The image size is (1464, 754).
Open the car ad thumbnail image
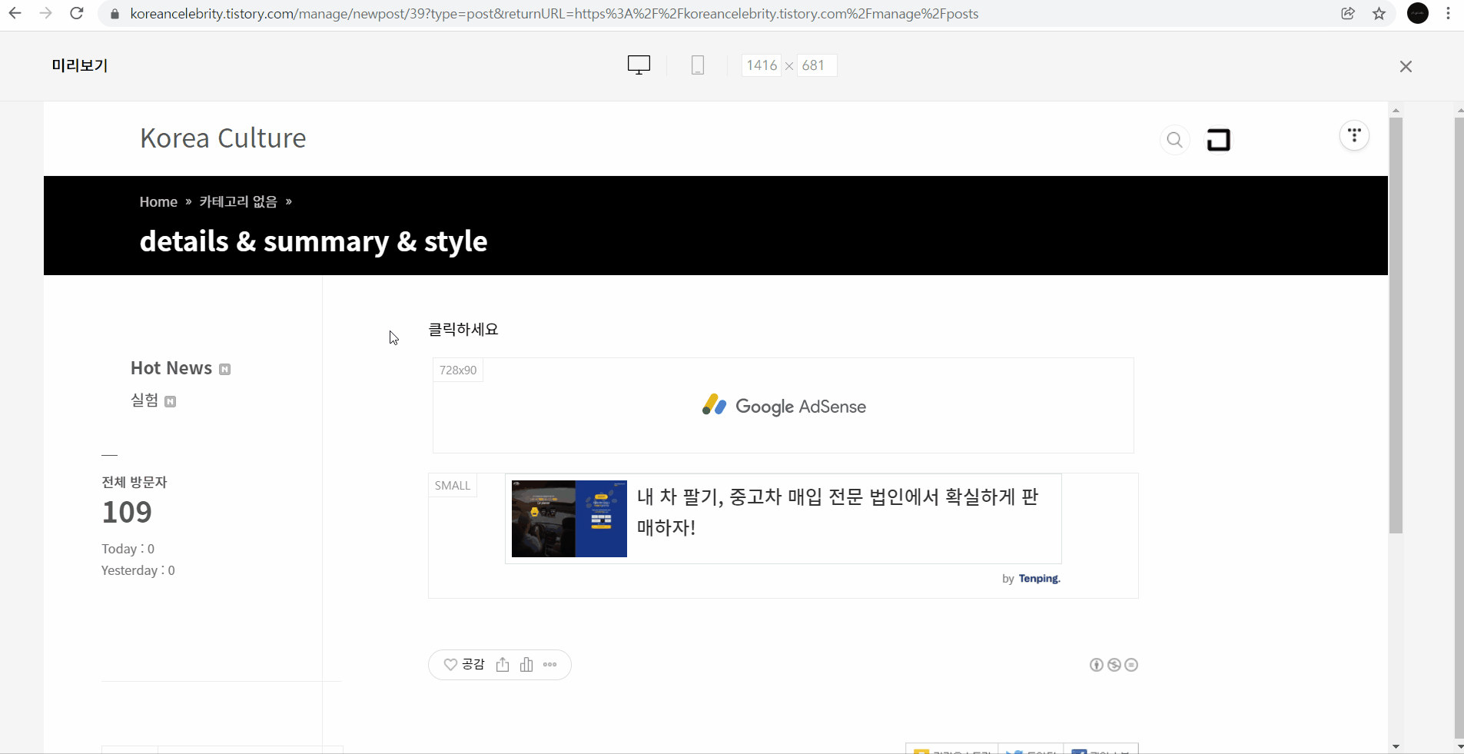(x=569, y=519)
